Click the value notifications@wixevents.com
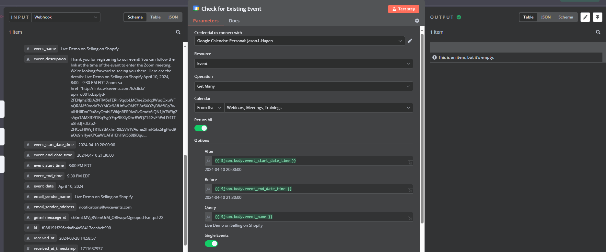This screenshot has width=606, height=252. click(105, 207)
